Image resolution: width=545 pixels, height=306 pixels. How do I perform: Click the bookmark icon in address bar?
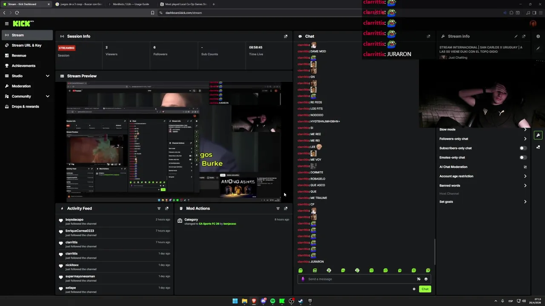pyautogui.click(x=152, y=13)
